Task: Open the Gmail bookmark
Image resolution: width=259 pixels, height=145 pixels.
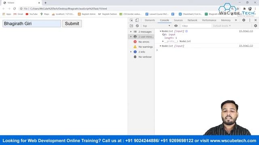Action: click(x=18, y=14)
